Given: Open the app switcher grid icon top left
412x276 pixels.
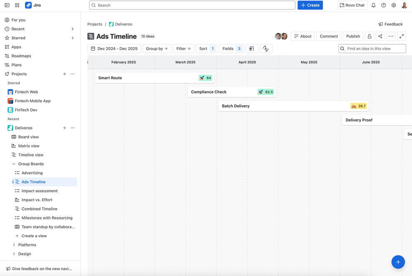Looking at the screenshot, I should click(x=17, y=5).
